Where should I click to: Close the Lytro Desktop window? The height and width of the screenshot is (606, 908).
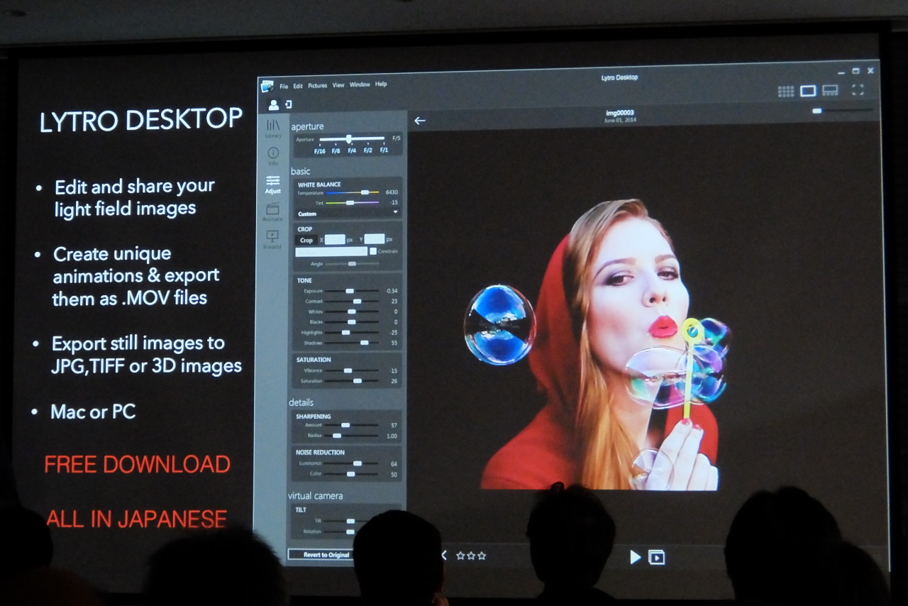[870, 70]
